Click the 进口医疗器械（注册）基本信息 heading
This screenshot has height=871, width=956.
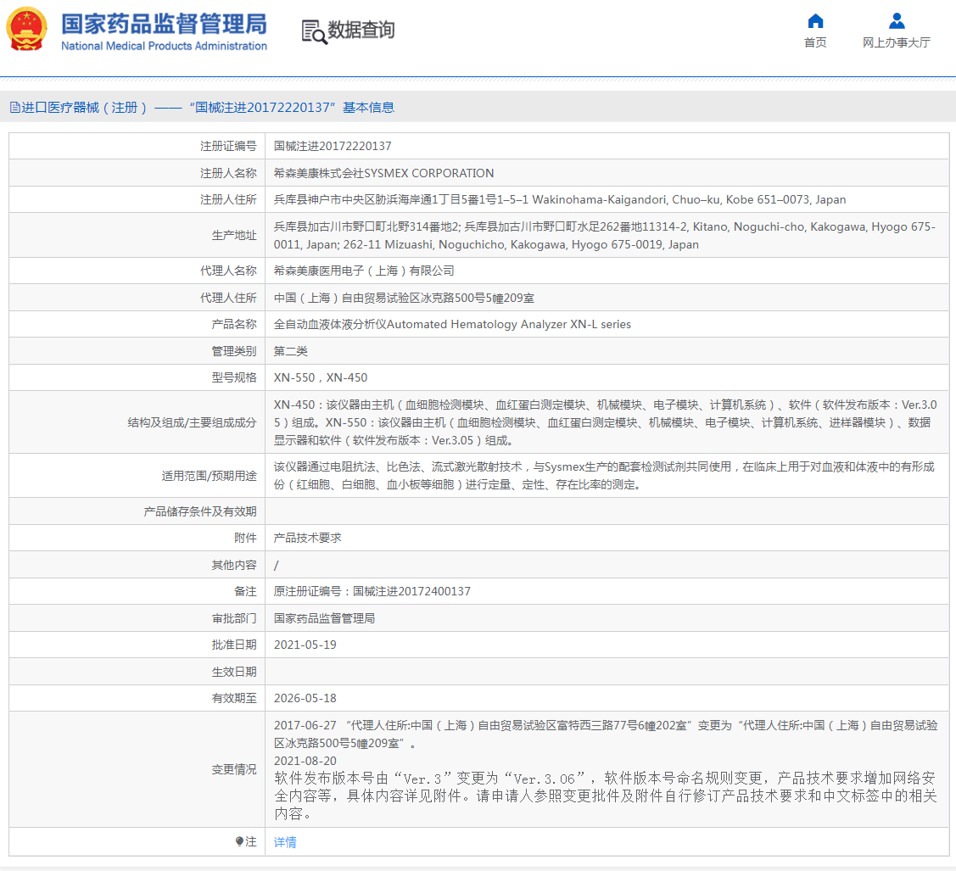tap(208, 108)
